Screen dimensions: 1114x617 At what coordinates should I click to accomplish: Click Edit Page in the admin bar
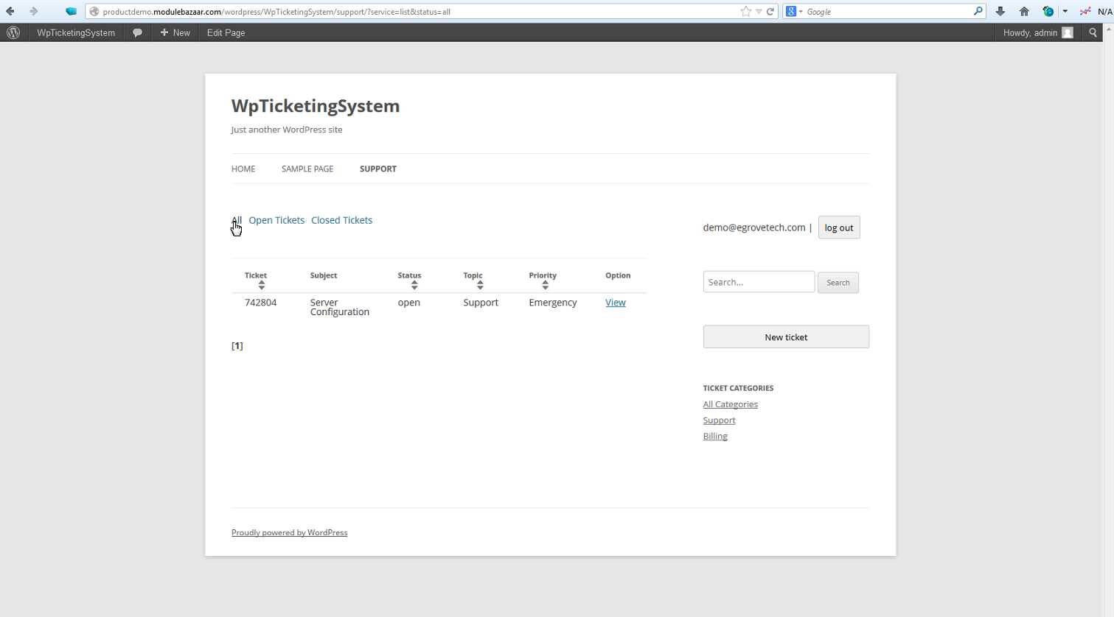pyautogui.click(x=226, y=32)
